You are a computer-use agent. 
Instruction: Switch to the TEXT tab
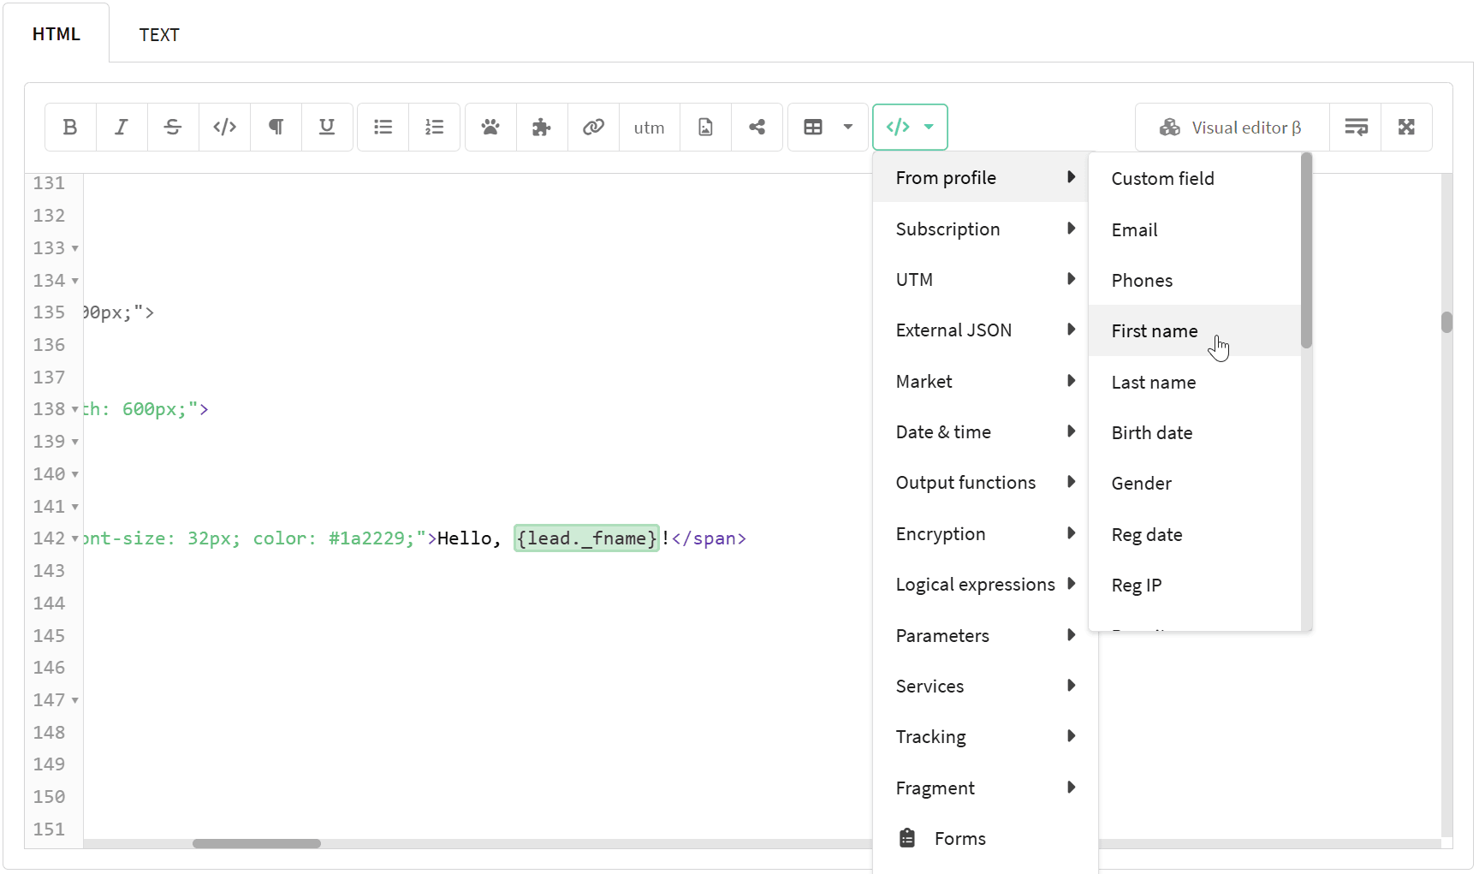pos(159,35)
